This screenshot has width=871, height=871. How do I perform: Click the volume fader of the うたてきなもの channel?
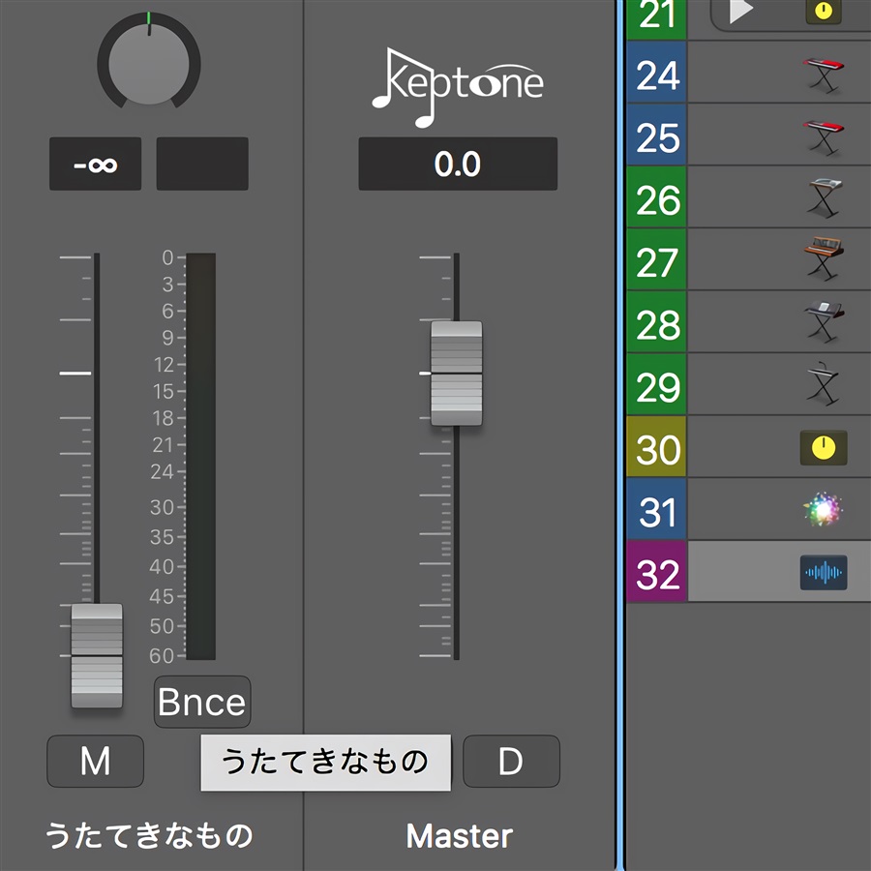coord(97,655)
